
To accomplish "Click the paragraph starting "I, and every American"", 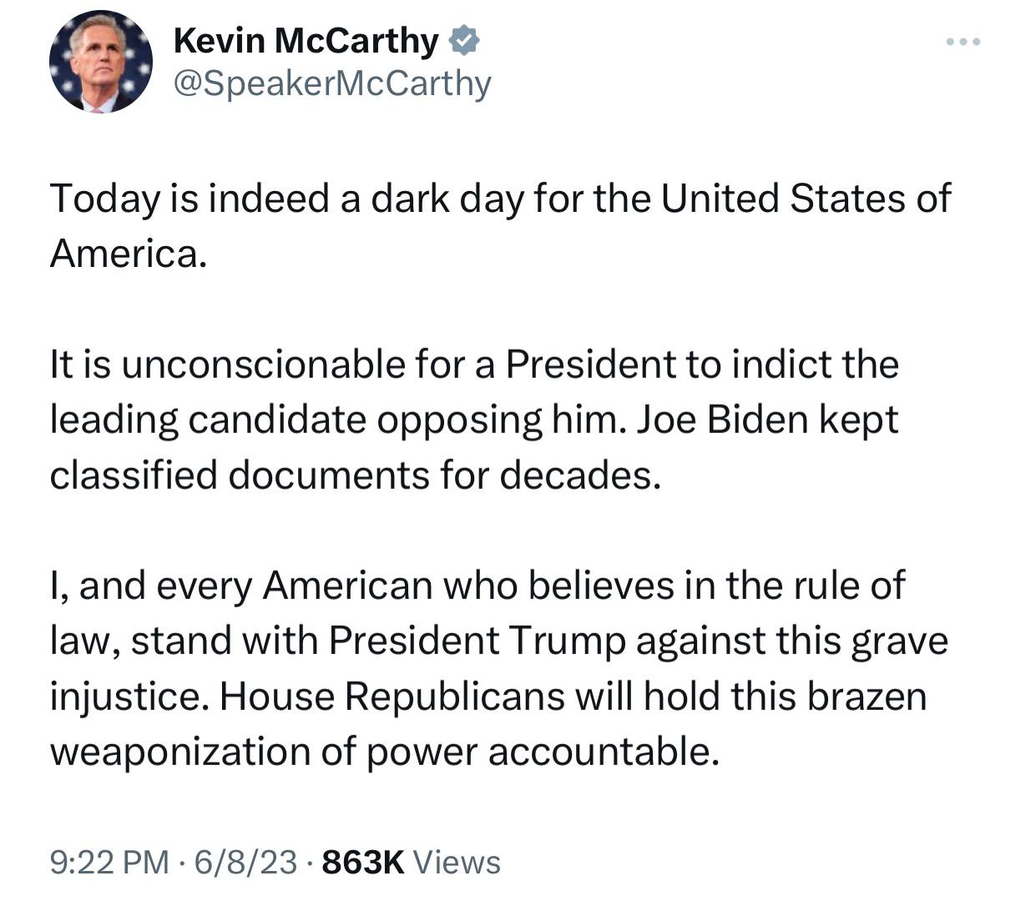I will pyautogui.click(x=498, y=668).
